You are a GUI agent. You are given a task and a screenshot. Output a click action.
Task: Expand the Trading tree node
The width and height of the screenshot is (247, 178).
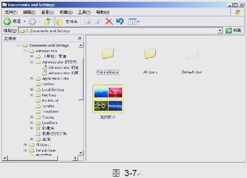(32, 117)
